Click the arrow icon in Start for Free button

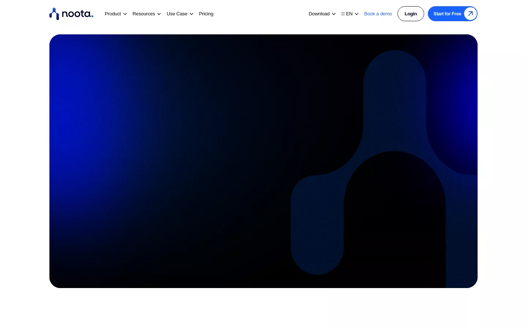470,14
